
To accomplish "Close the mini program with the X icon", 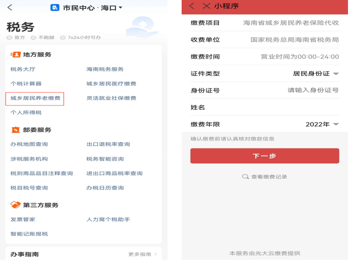I will point(206,6).
